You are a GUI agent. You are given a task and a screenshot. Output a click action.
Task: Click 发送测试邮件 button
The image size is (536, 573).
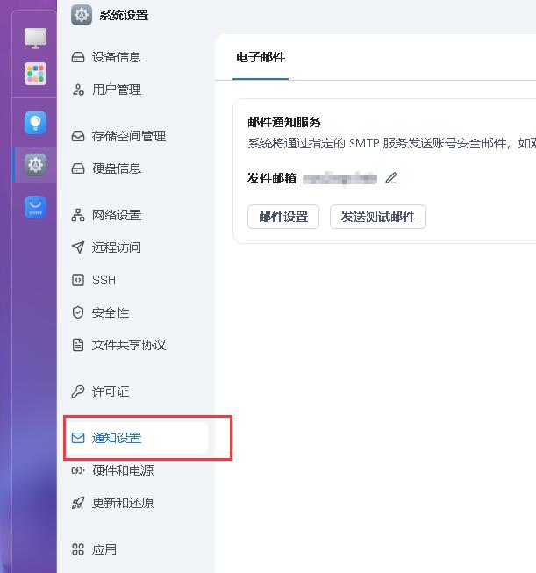click(378, 217)
